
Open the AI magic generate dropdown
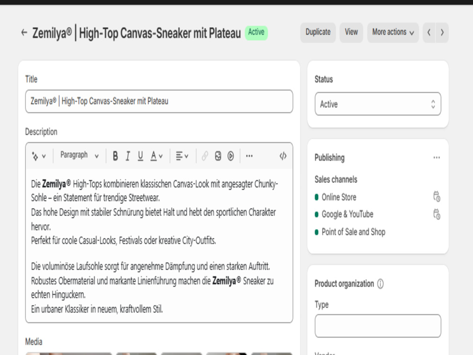click(39, 156)
